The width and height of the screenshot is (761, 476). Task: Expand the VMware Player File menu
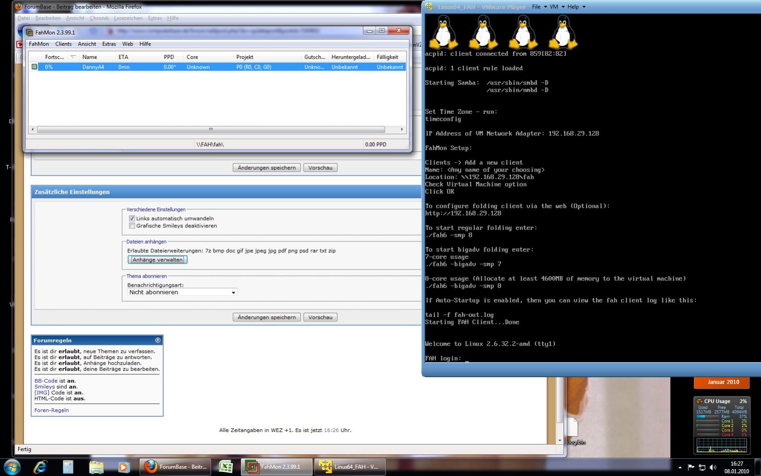(x=539, y=7)
